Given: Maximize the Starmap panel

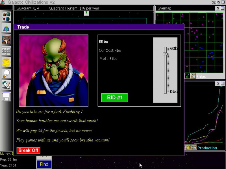Looking at the screenshot, I should [222, 8].
